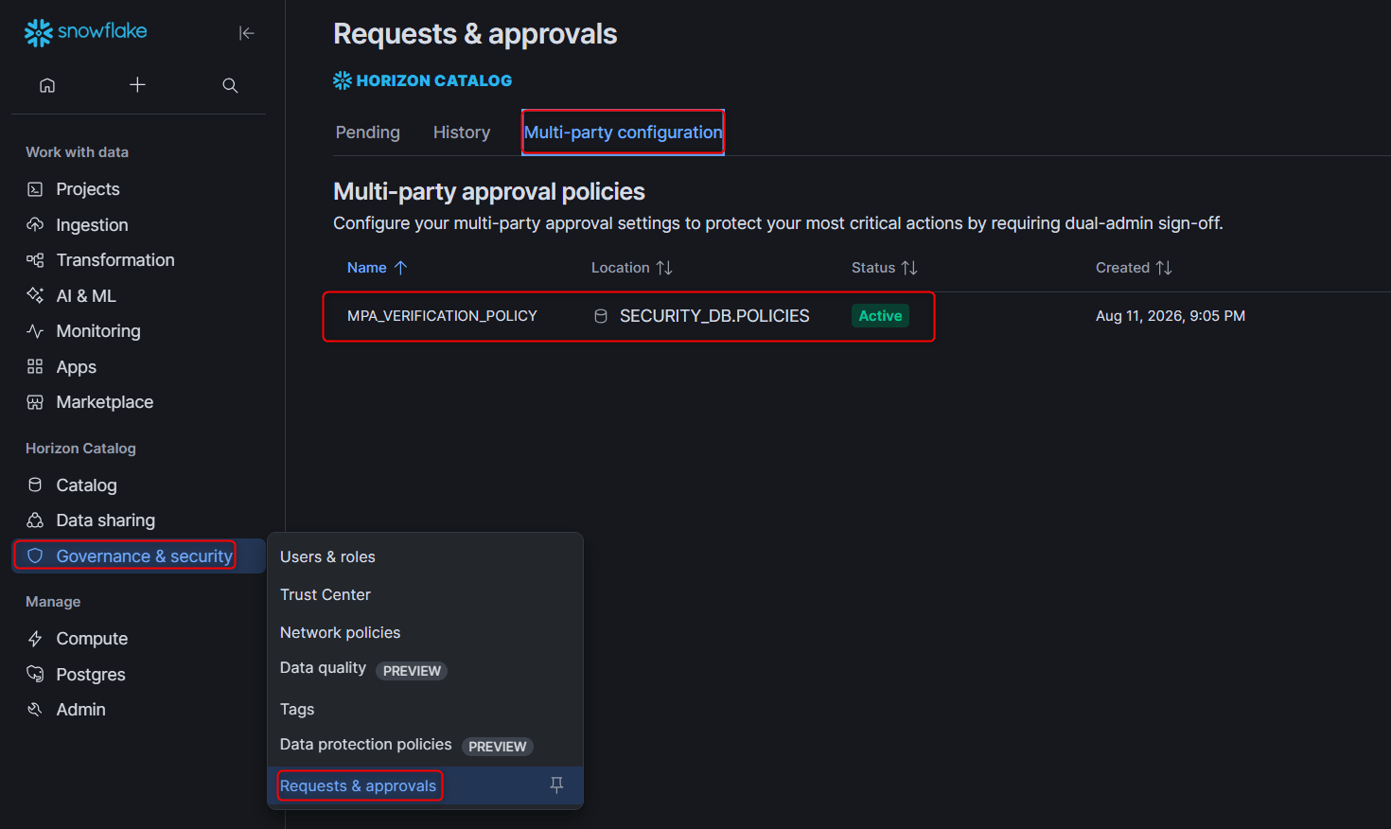The height and width of the screenshot is (829, 1391).
Task: Click the Horizon Catalog snowflake icon
Action: (343, 80)
